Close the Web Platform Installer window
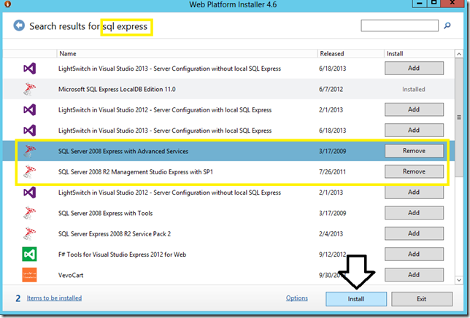The width and height of the screenshot is (470, 318). tap(452, 4)
